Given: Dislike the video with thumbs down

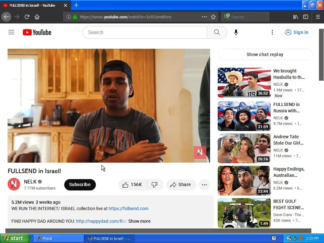Looking at the screenshot, I should (x=154, y=184).
